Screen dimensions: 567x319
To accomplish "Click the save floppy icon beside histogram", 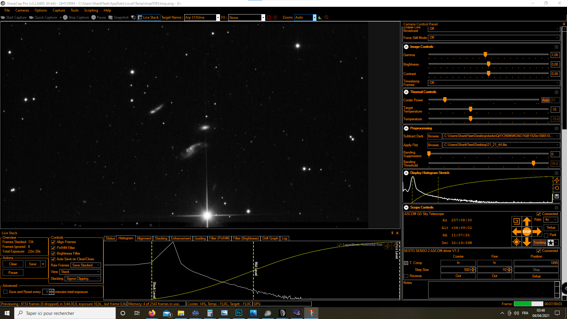I will tap(557, 196).
